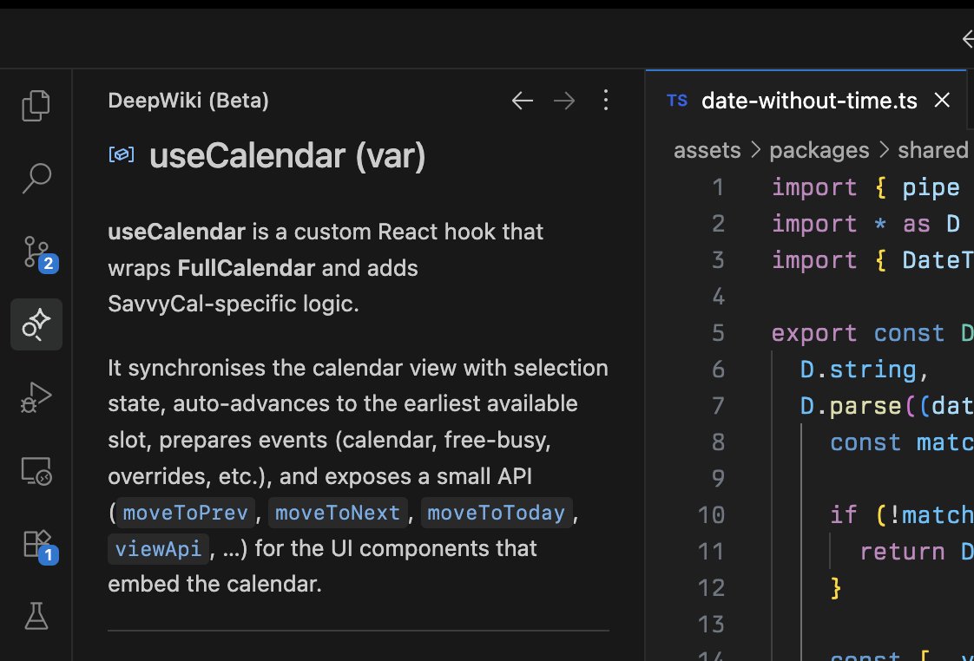
Task: Open the Search view in activity bar
Action: tap(36, 178)
